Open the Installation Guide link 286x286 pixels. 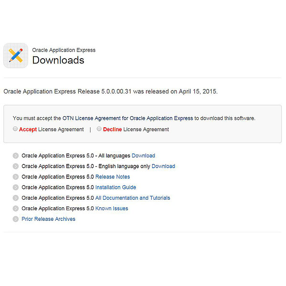tap(115, 187)
